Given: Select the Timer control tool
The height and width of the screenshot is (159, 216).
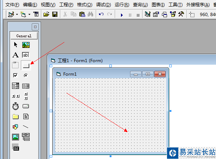Looking at the screenshot, I should pyautogui.click(x=16, y=106).
